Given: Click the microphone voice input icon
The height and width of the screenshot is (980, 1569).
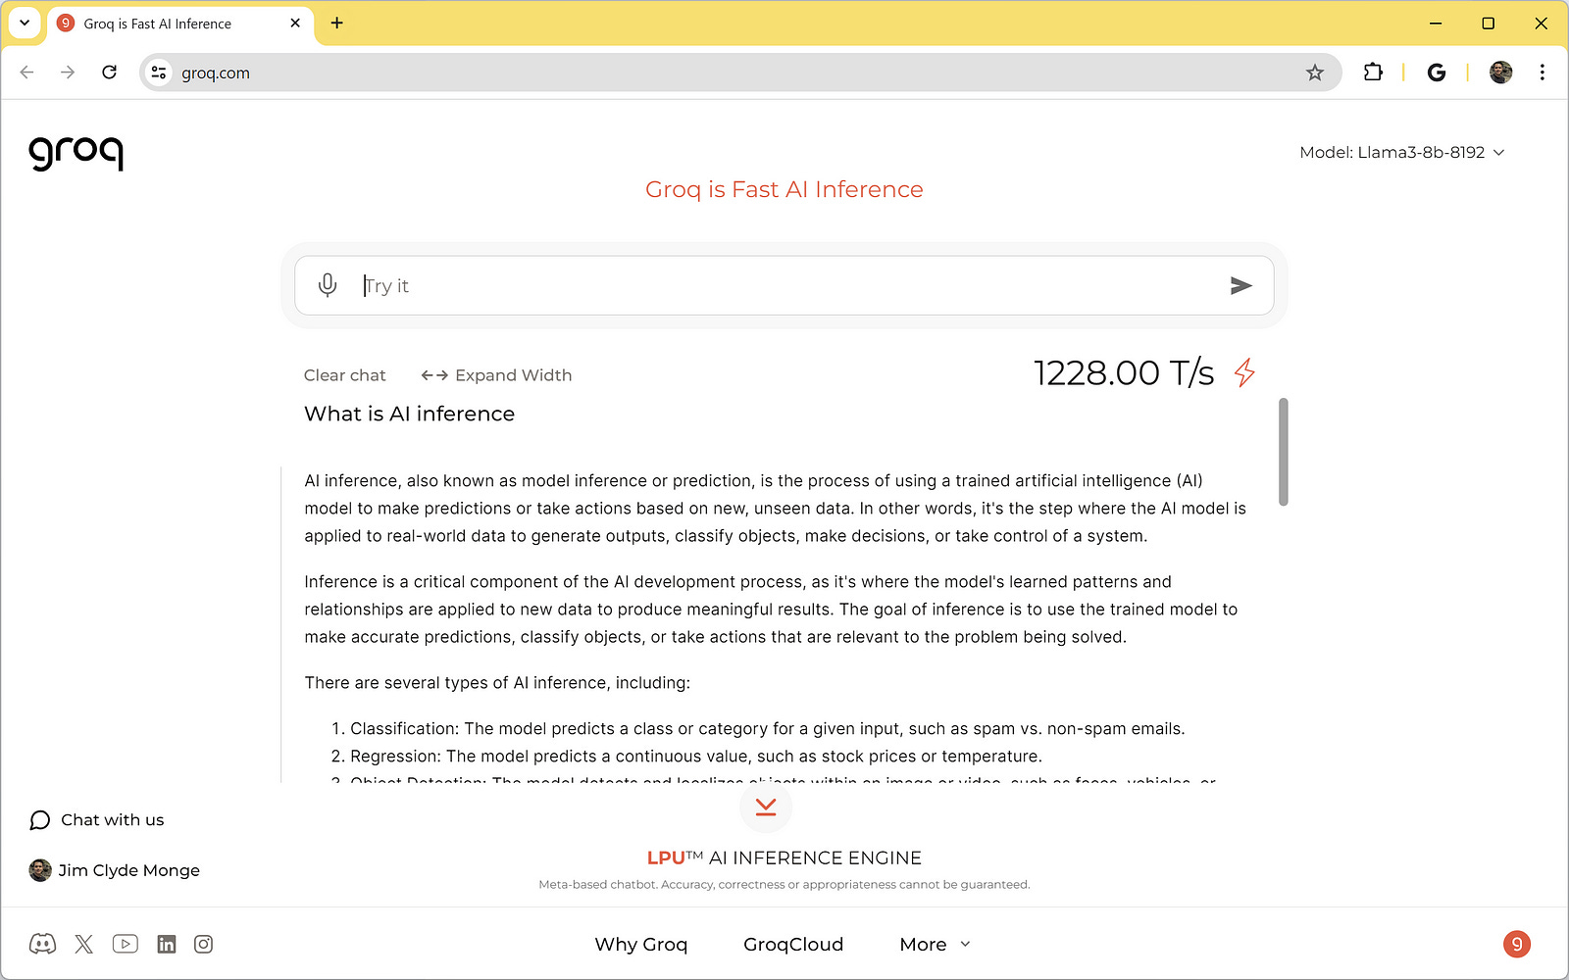Looking at the screenshot, I should click(x=328, y=285).
